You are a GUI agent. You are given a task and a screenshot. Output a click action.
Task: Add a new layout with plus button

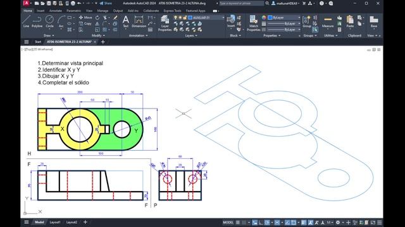point(85,222)
